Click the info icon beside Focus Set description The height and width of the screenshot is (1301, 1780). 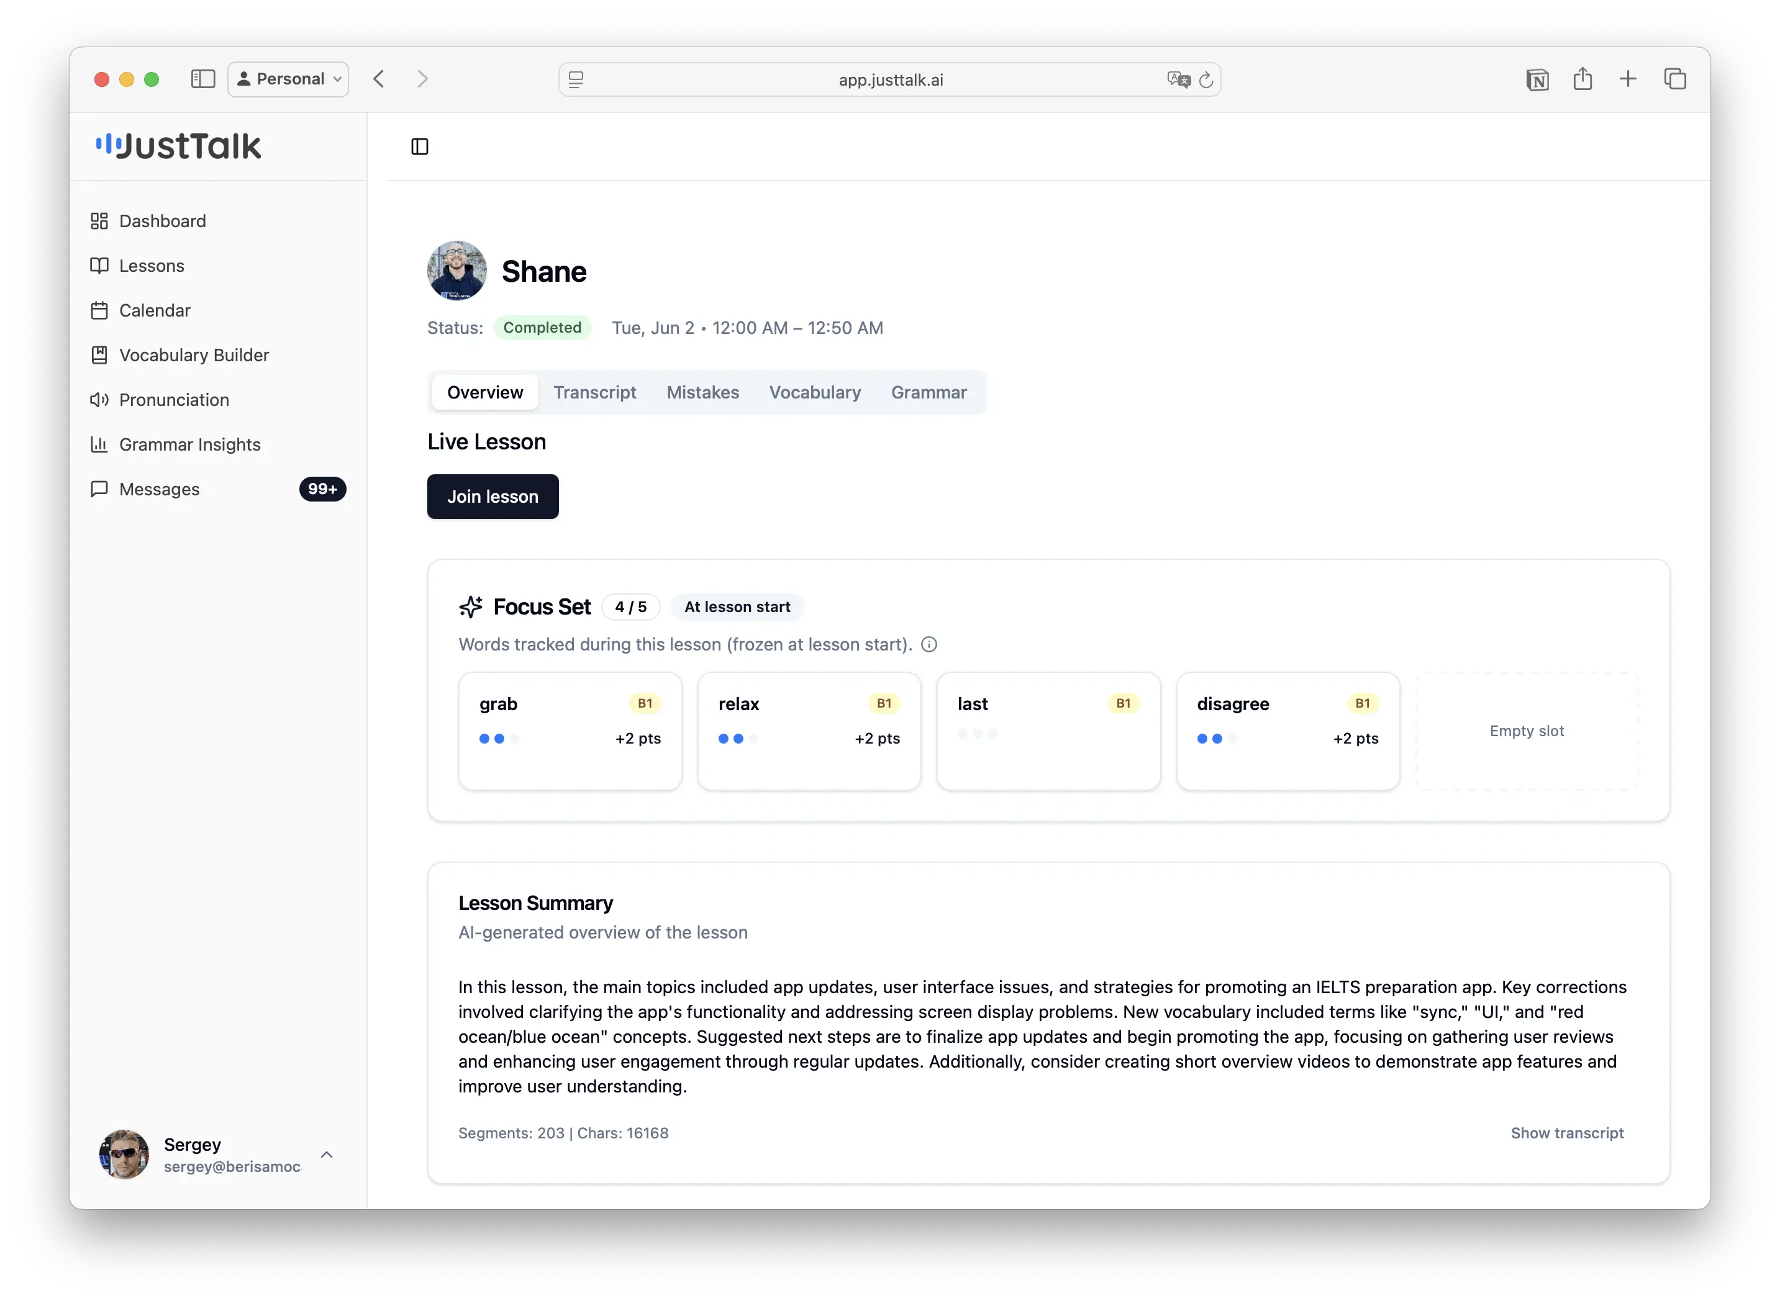pos(929,644)
